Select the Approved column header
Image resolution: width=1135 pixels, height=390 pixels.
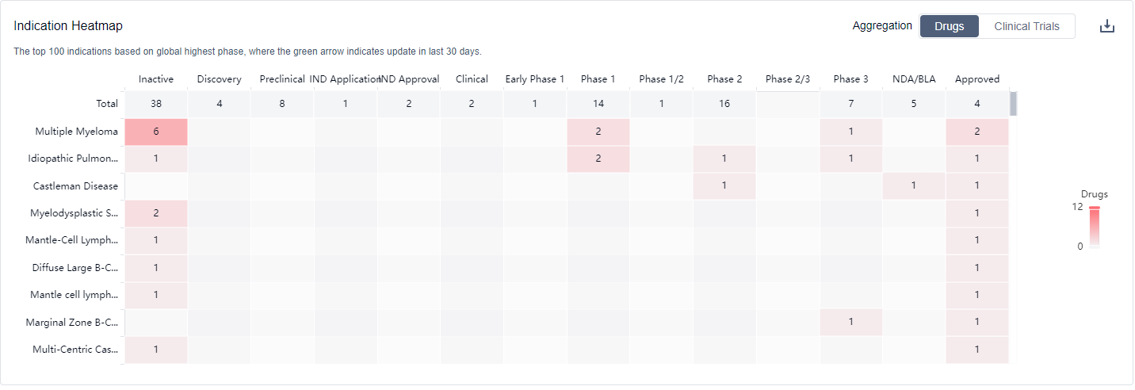tap(976, 79)
